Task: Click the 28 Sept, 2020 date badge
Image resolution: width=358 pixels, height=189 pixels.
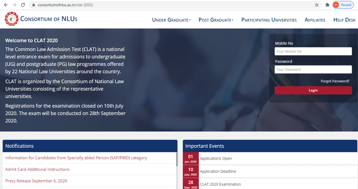Action: point(191,184)
